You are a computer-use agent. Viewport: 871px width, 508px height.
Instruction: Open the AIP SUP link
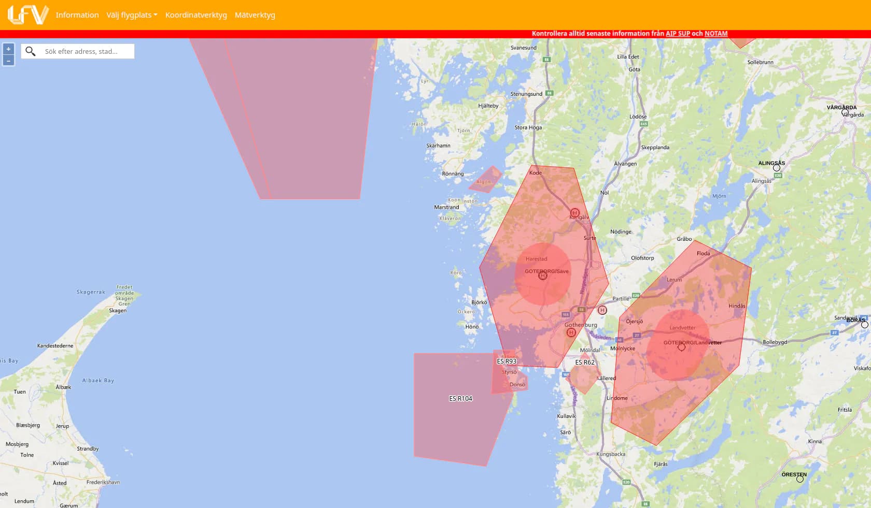[677, 33]
